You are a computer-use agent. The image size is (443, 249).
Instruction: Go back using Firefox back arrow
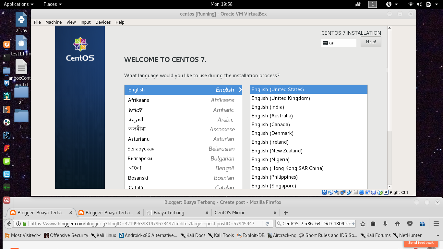tap(9, 224)
